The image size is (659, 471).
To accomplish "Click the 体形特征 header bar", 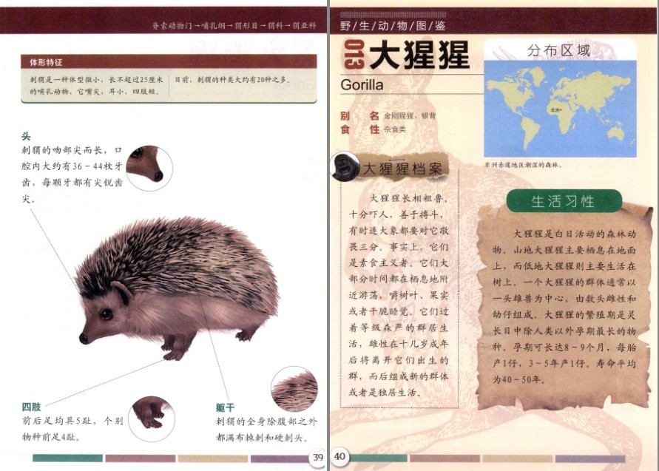I will coord(169,62).
